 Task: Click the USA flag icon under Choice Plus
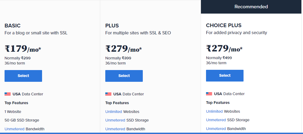coord(209,94)
